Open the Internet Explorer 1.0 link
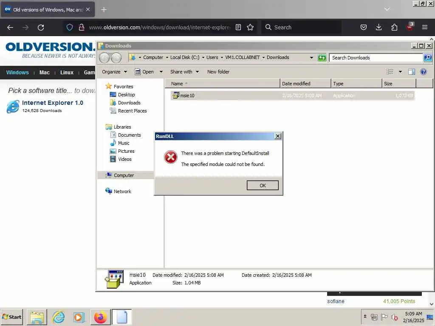435x326 pixels. [53, 103]
